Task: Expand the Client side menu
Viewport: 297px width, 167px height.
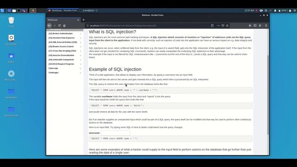Action: point(65,68)
